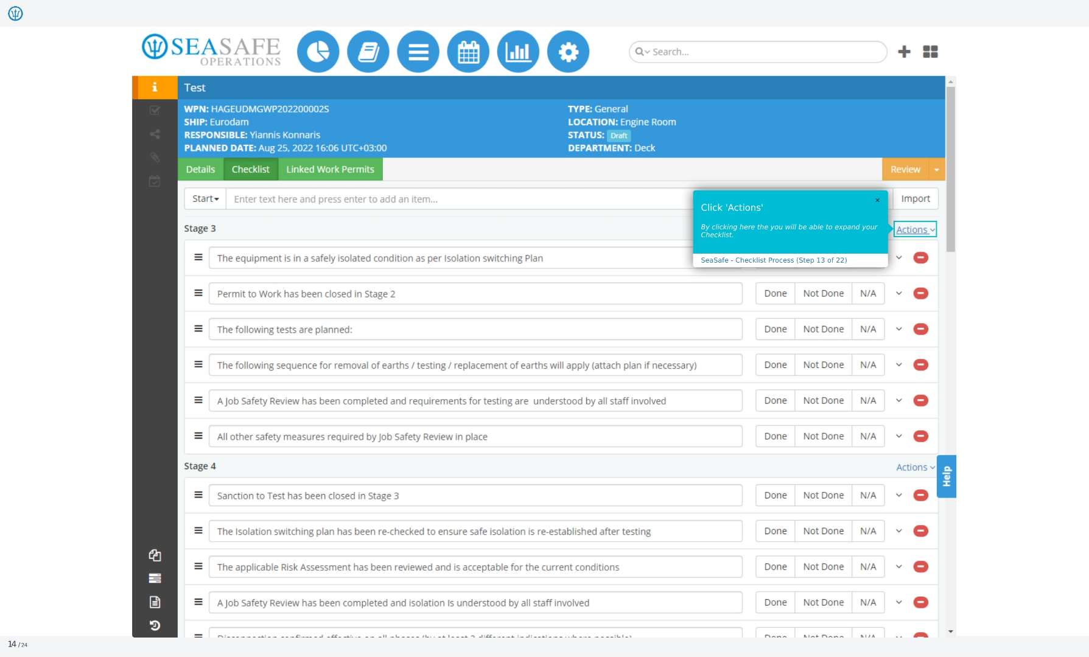Screen dimensions: 1089x657
Task: Click the Import button
Action: (916, 199)
